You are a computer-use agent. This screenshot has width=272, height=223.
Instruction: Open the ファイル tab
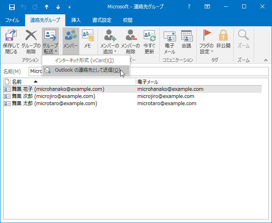pyautogui.click(x=12, y=20)
